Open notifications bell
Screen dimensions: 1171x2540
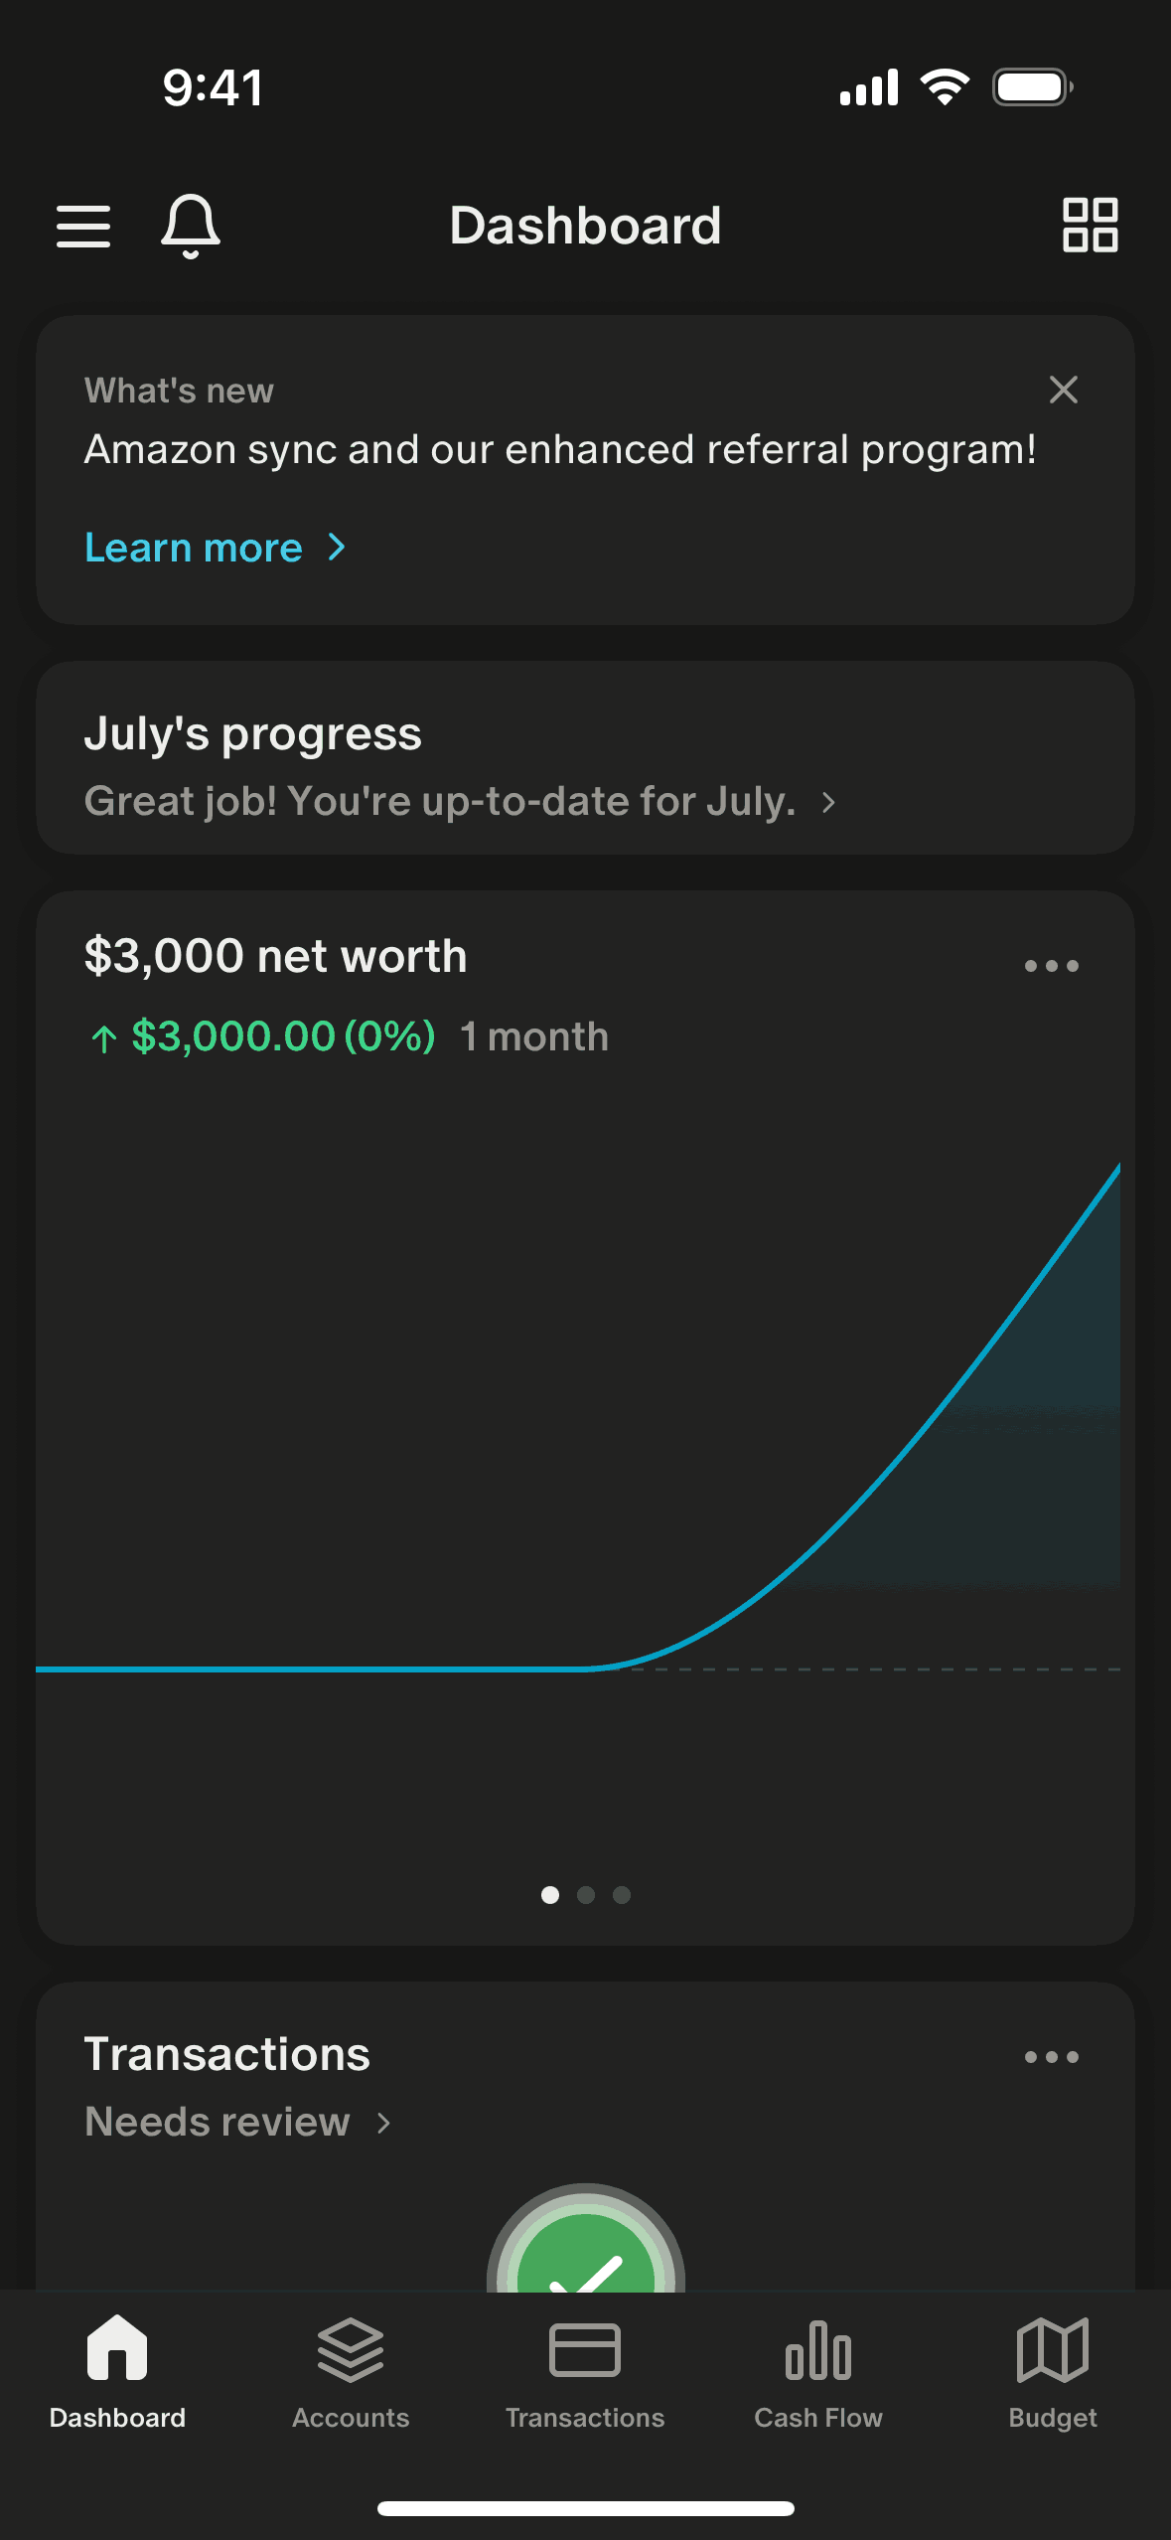(191, 226)
